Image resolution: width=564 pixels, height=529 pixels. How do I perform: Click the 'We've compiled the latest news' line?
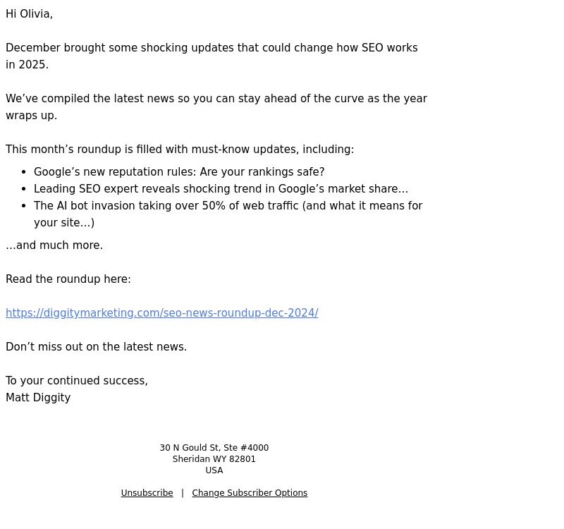click(x=216, y=99)
